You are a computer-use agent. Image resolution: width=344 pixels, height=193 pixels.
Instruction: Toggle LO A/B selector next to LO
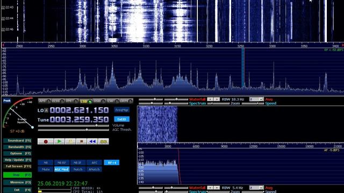coord(46,110)
